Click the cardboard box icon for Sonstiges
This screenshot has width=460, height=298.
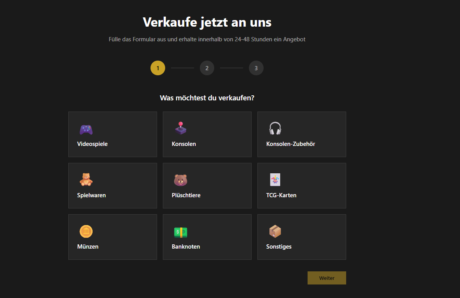coord(275,231)
